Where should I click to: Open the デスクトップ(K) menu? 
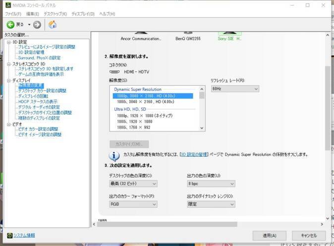[55, 14]
